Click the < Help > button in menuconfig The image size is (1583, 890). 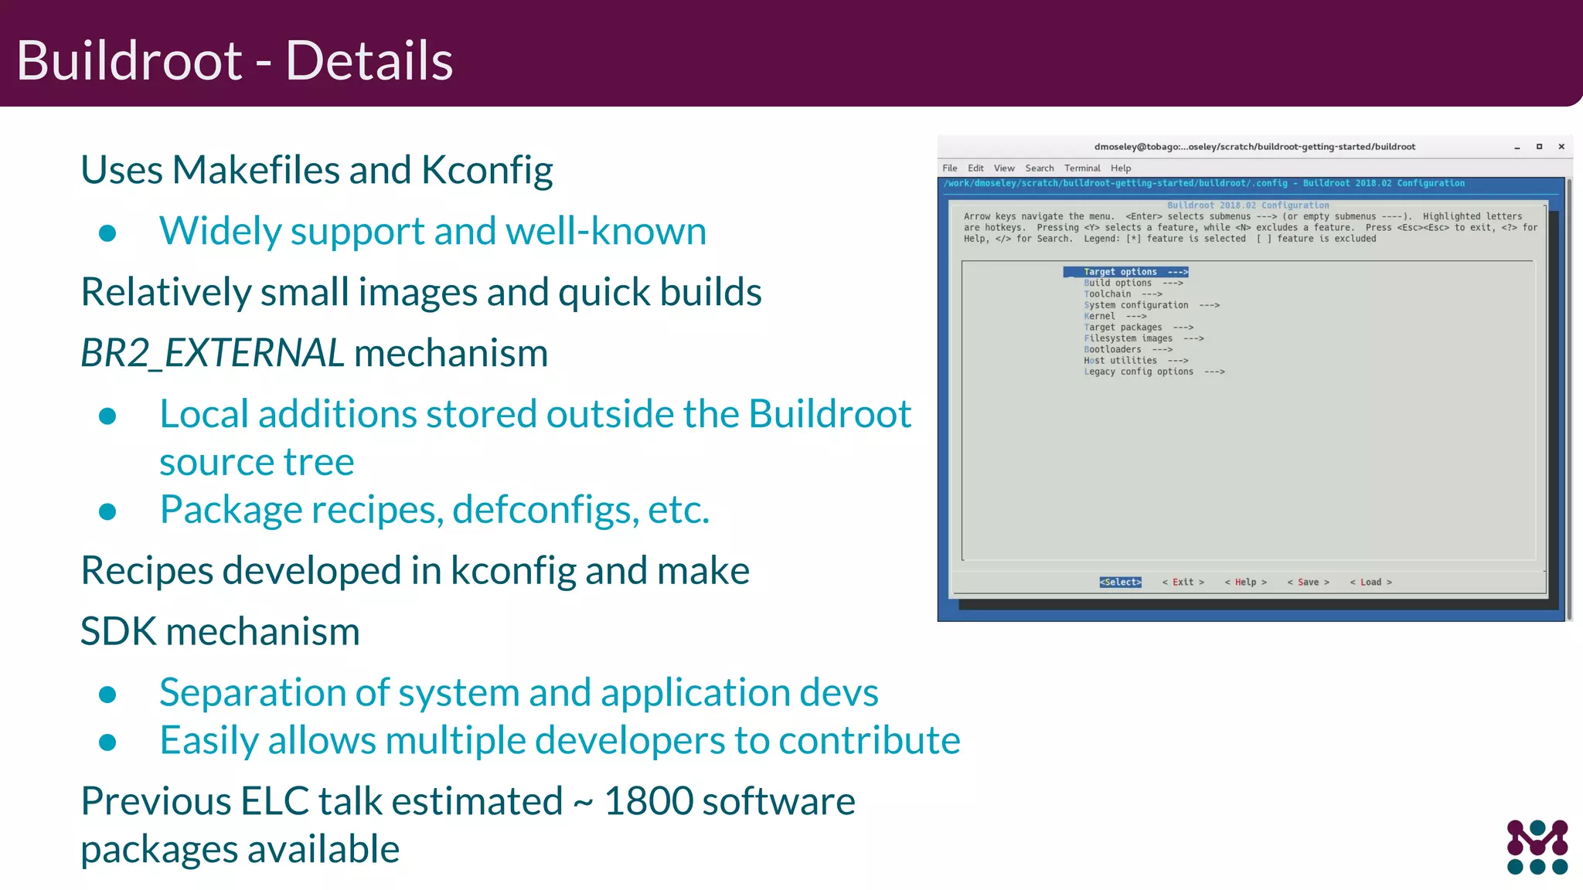(1245, 582)
